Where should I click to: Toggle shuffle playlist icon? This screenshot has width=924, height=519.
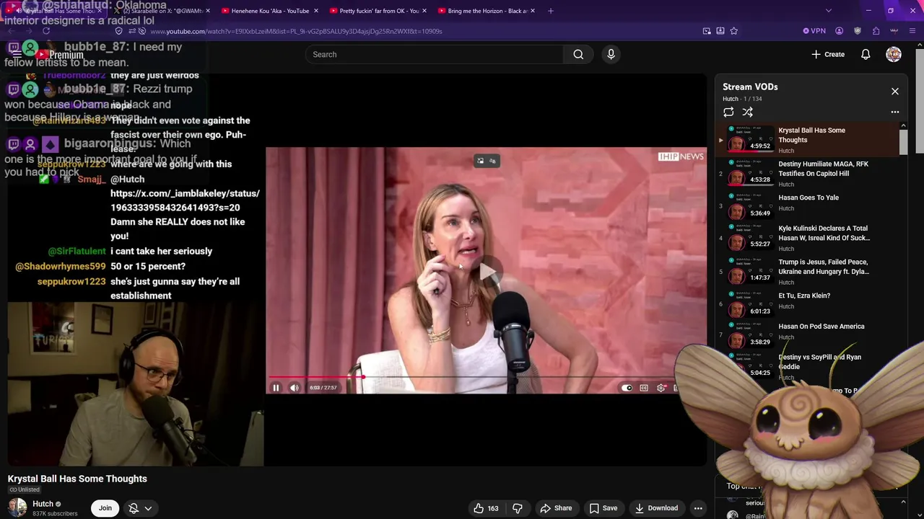[x=748, y=112]
